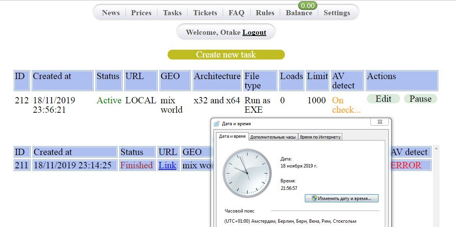Click task ID 211

[22, 165]
